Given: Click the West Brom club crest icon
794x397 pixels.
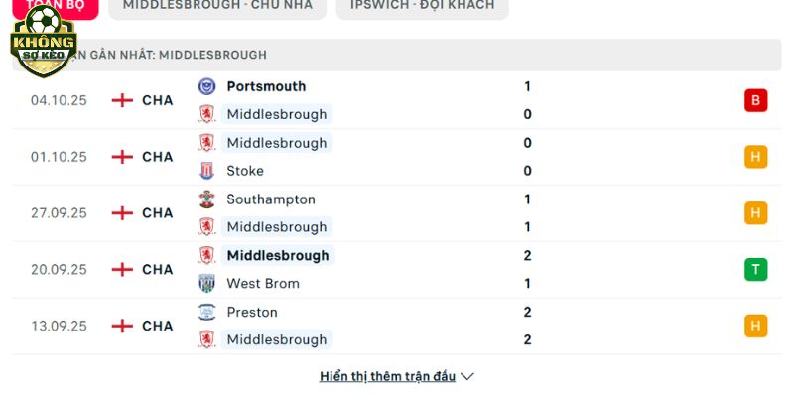Looking at the screenshot, I should (206, 283).
